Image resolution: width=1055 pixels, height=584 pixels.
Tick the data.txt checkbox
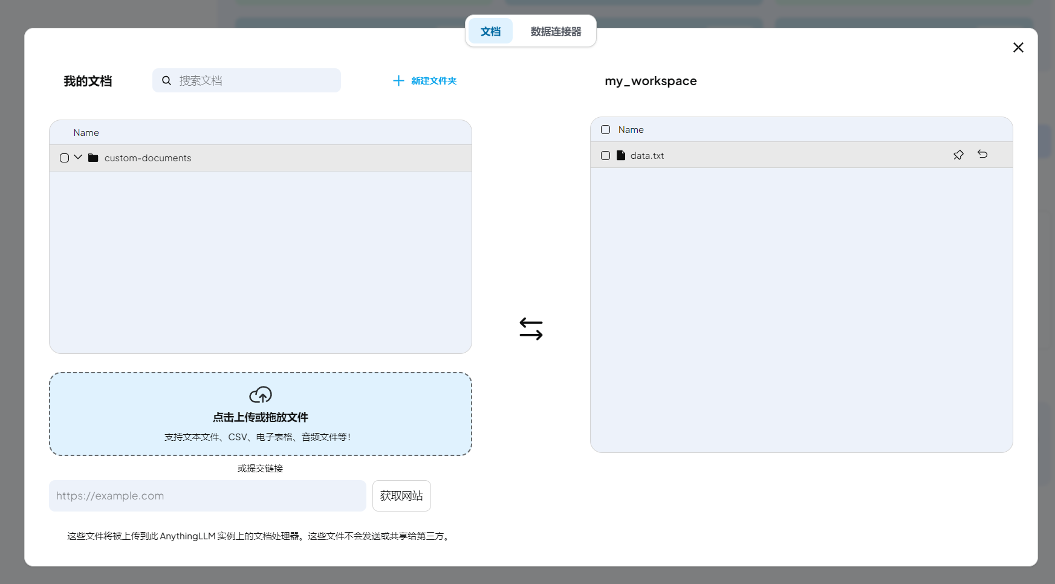pyautogui.click(x=605, y=156)
